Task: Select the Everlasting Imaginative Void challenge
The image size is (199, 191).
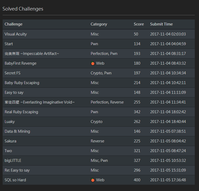Action: click(39, 102)
